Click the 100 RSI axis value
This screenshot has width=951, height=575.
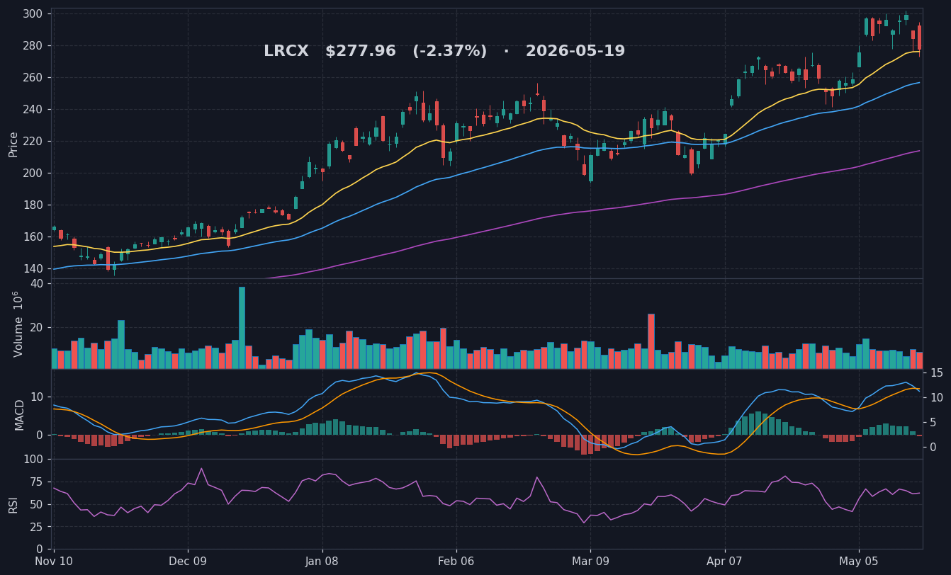point(33,460)
